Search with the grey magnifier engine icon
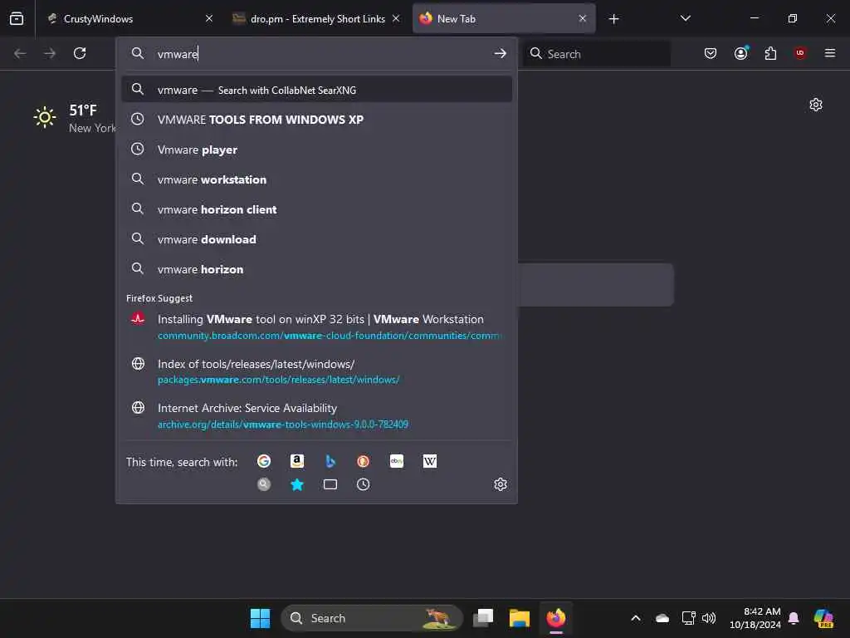 tap(264, 484)
